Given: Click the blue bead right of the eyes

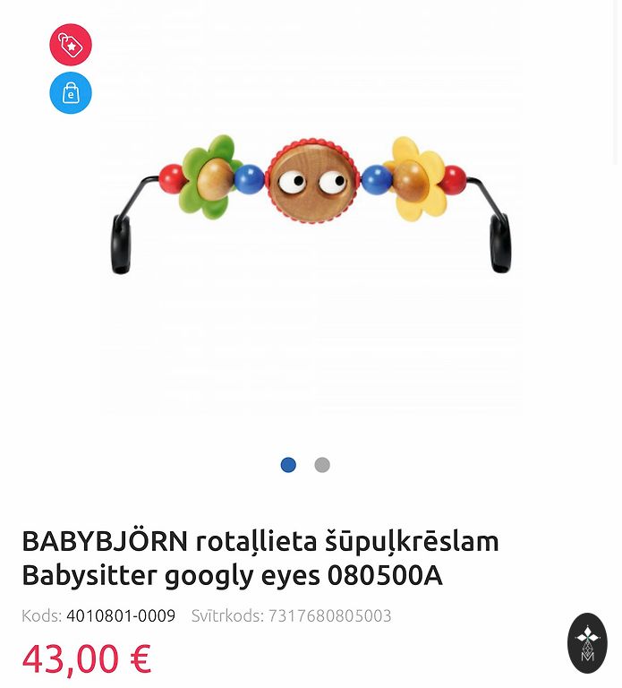Looking at the screenshot, I should tap(377, 179).
